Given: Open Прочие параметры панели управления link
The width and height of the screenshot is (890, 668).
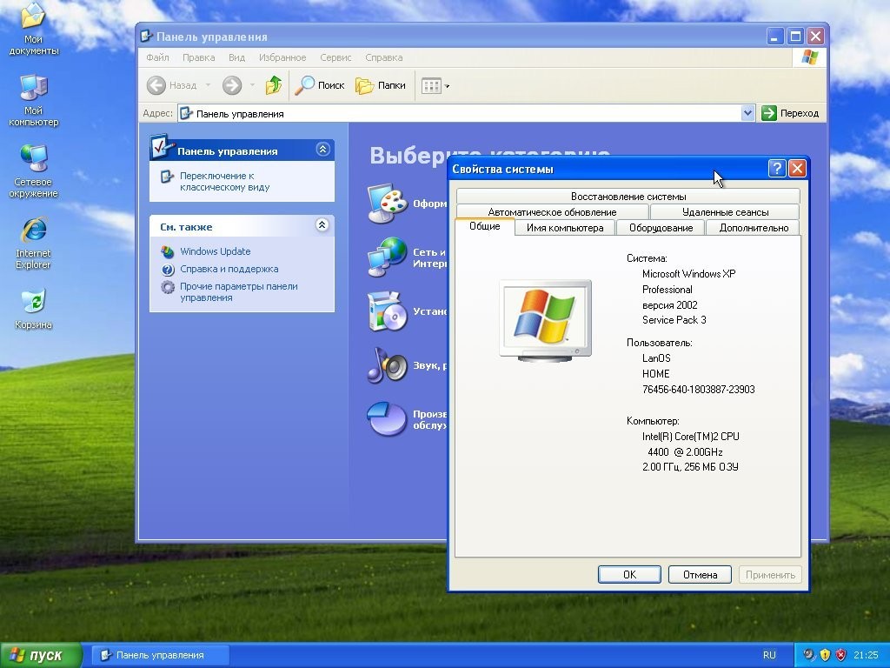Looking at the screenshot, I should tap(238, 292).
